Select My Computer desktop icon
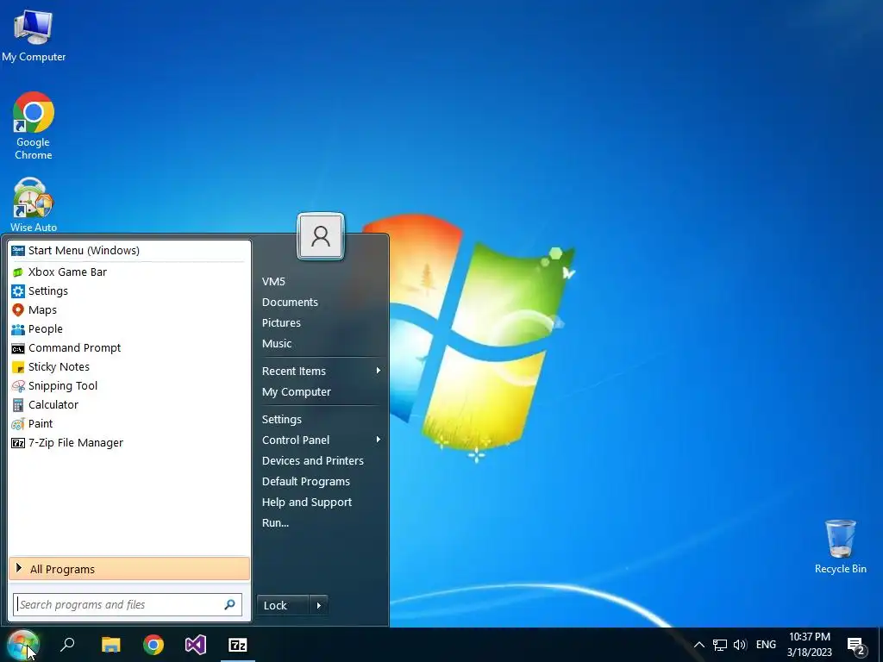 click(x=34, y=35)
